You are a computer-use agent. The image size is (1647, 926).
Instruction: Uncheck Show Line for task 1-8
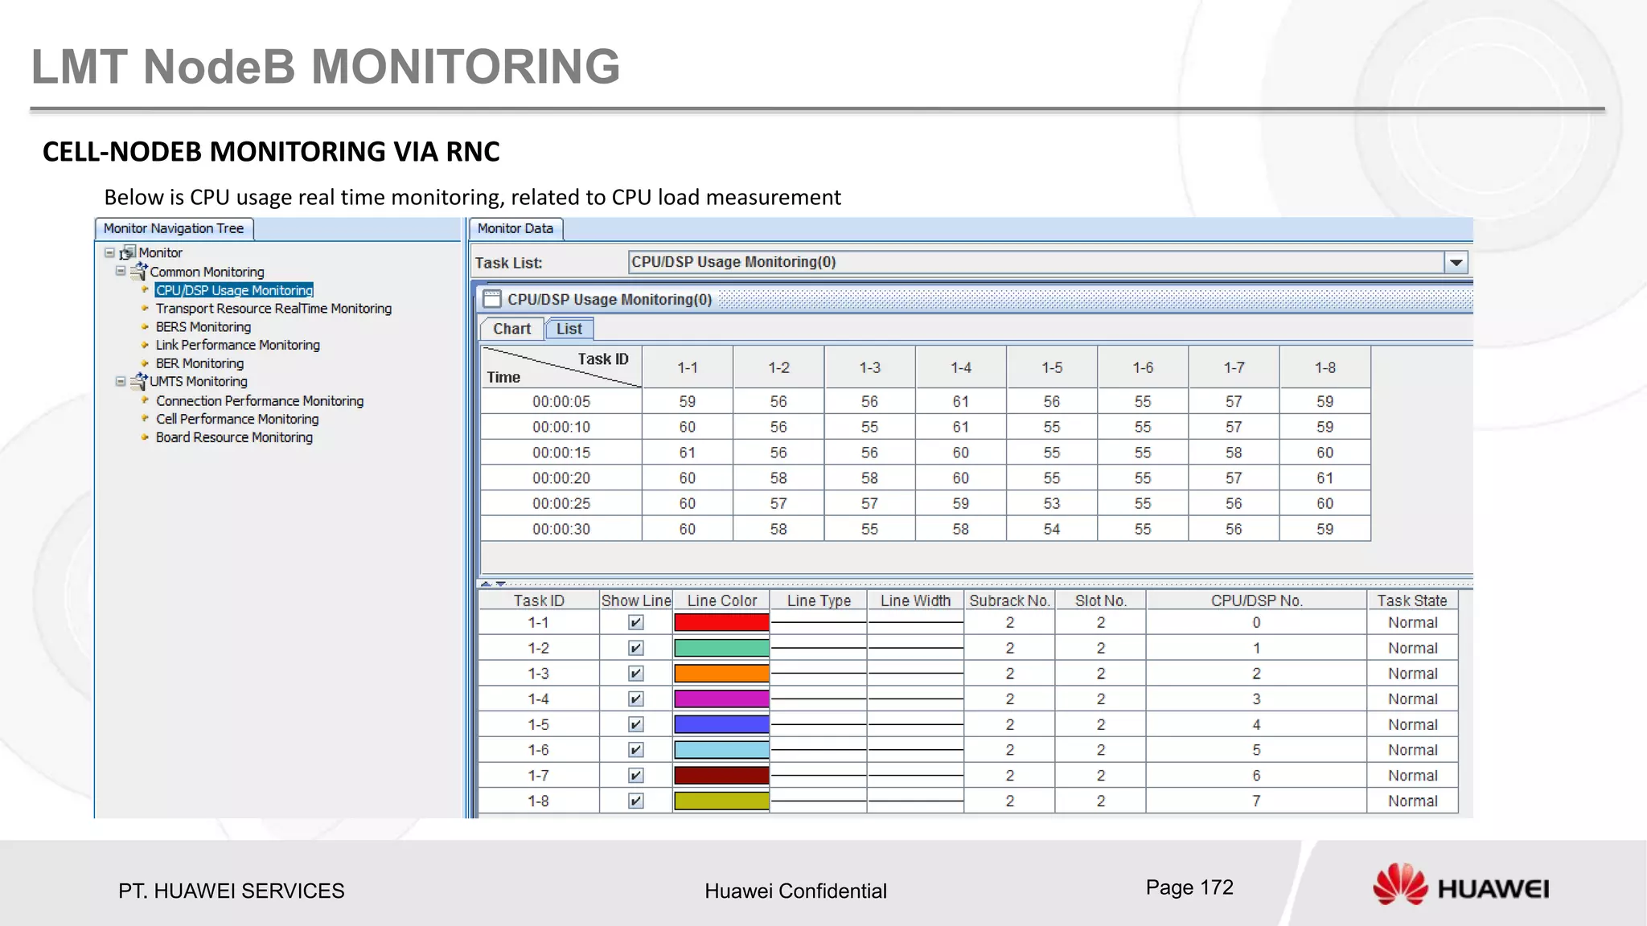click(635, 801)
